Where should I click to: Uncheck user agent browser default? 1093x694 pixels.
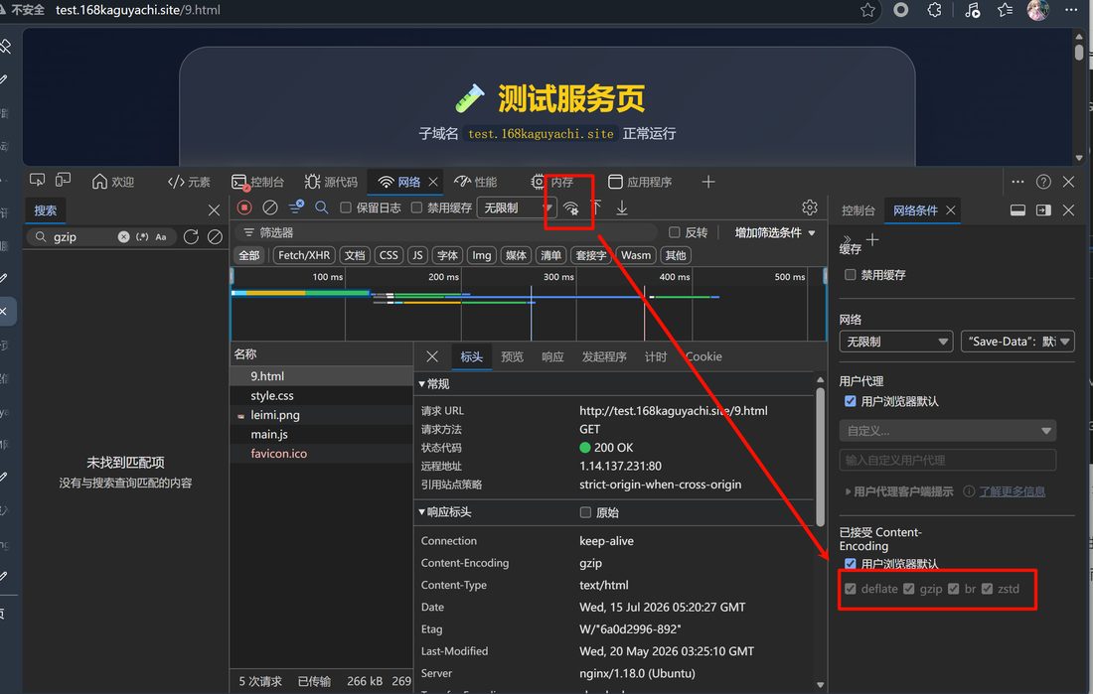point(851,401)
